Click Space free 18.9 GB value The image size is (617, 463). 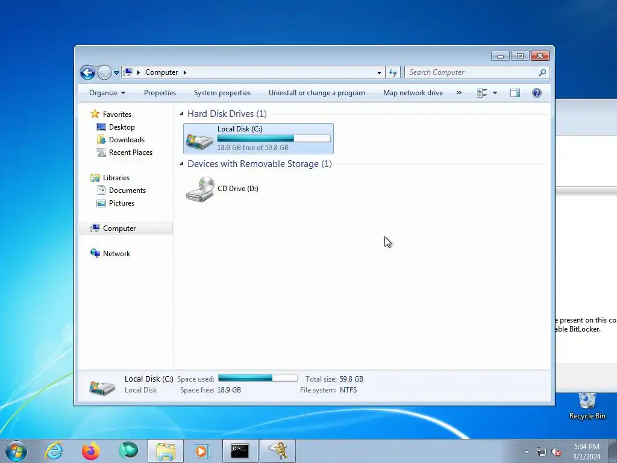coord(228,390)
